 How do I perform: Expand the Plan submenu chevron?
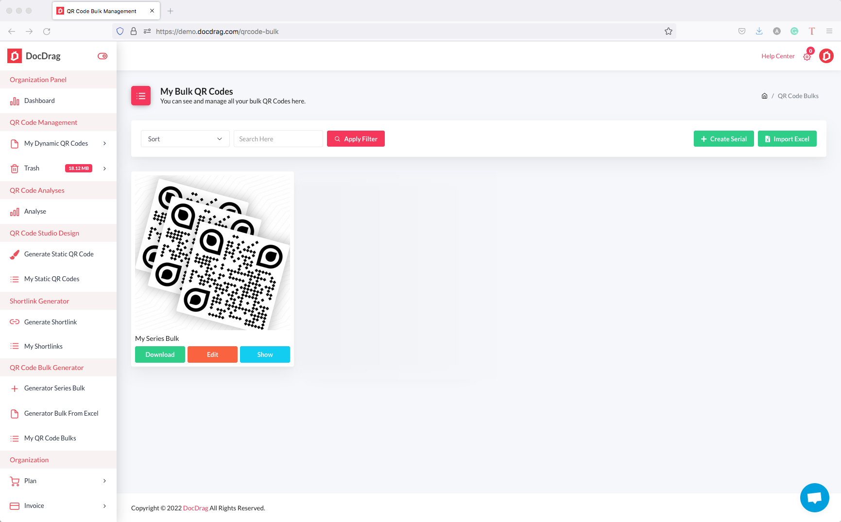pyautogui.click(x=104, y=481)
